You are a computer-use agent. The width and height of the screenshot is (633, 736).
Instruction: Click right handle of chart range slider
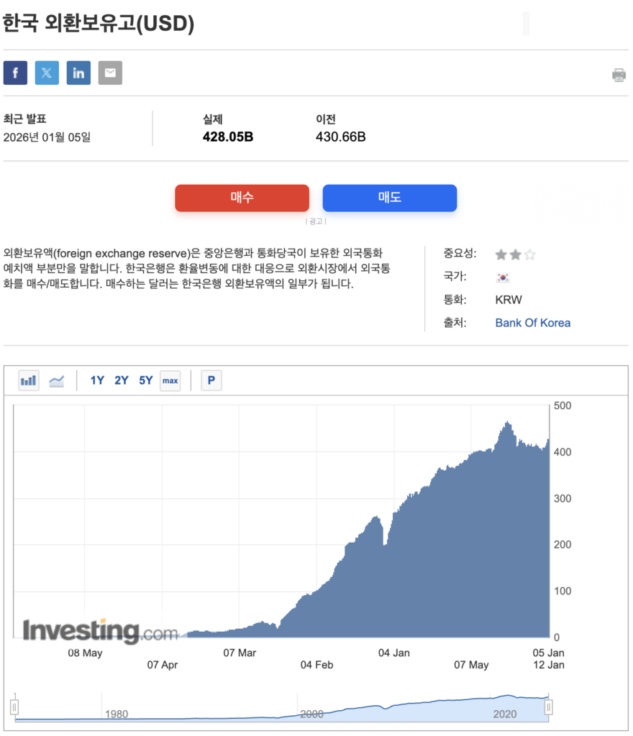pyautogui.click(x=549, y=707)
